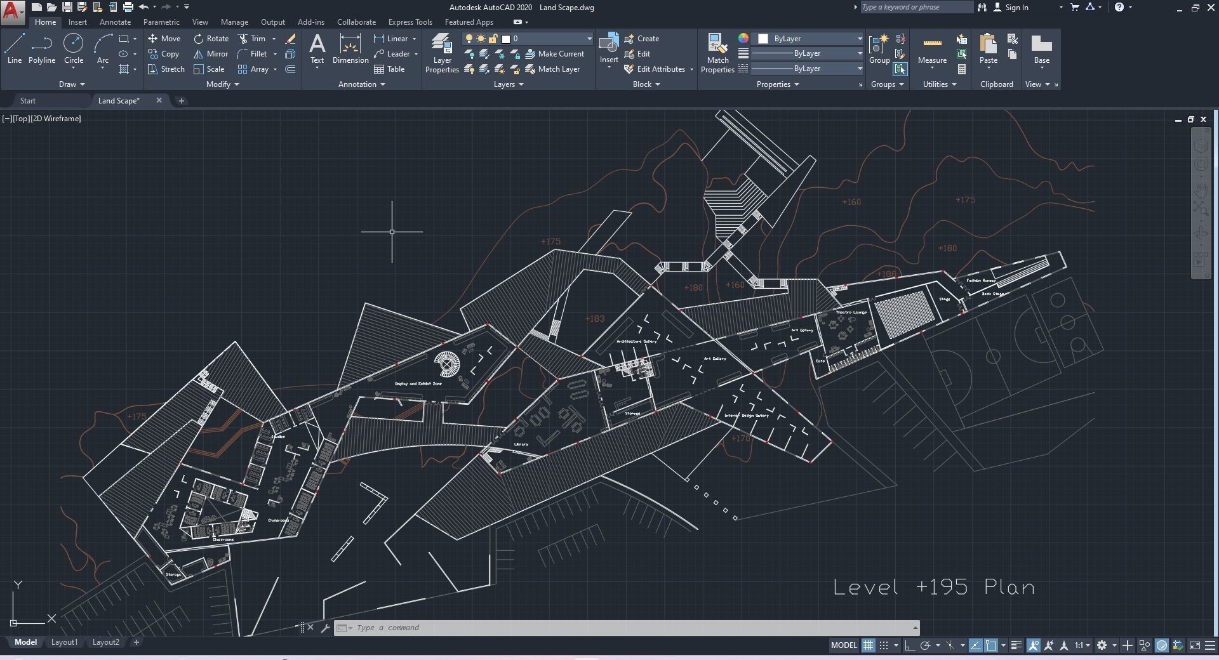
Task: Click the MODEL space button in status bar
Action: click(x=844, y=645)
